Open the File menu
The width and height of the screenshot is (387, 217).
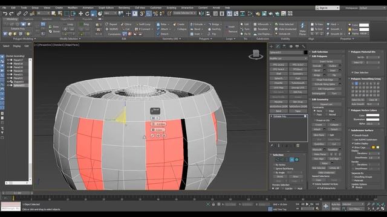[4, 8]
